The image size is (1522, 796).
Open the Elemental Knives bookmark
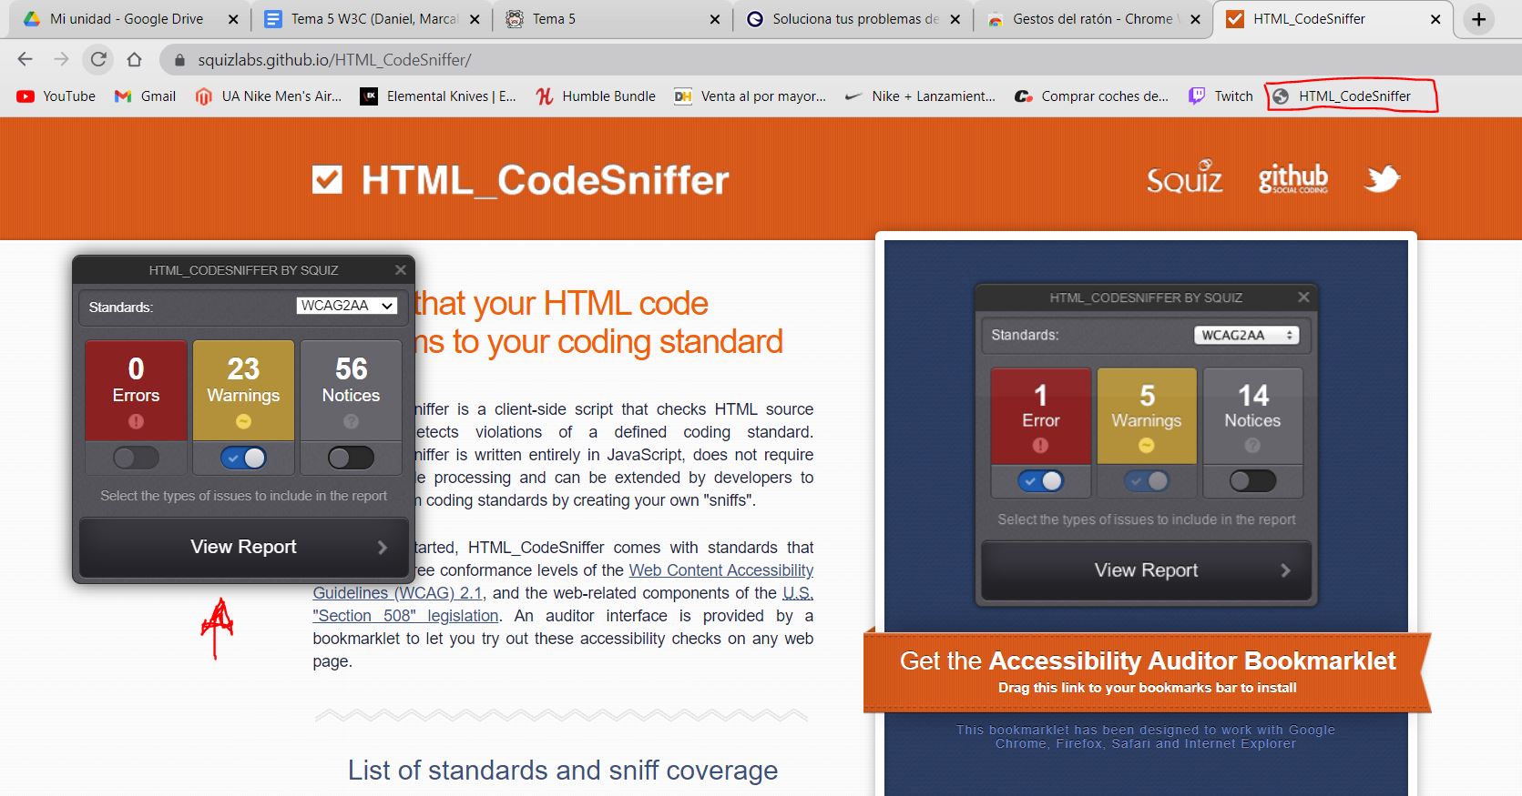(438, 96)
